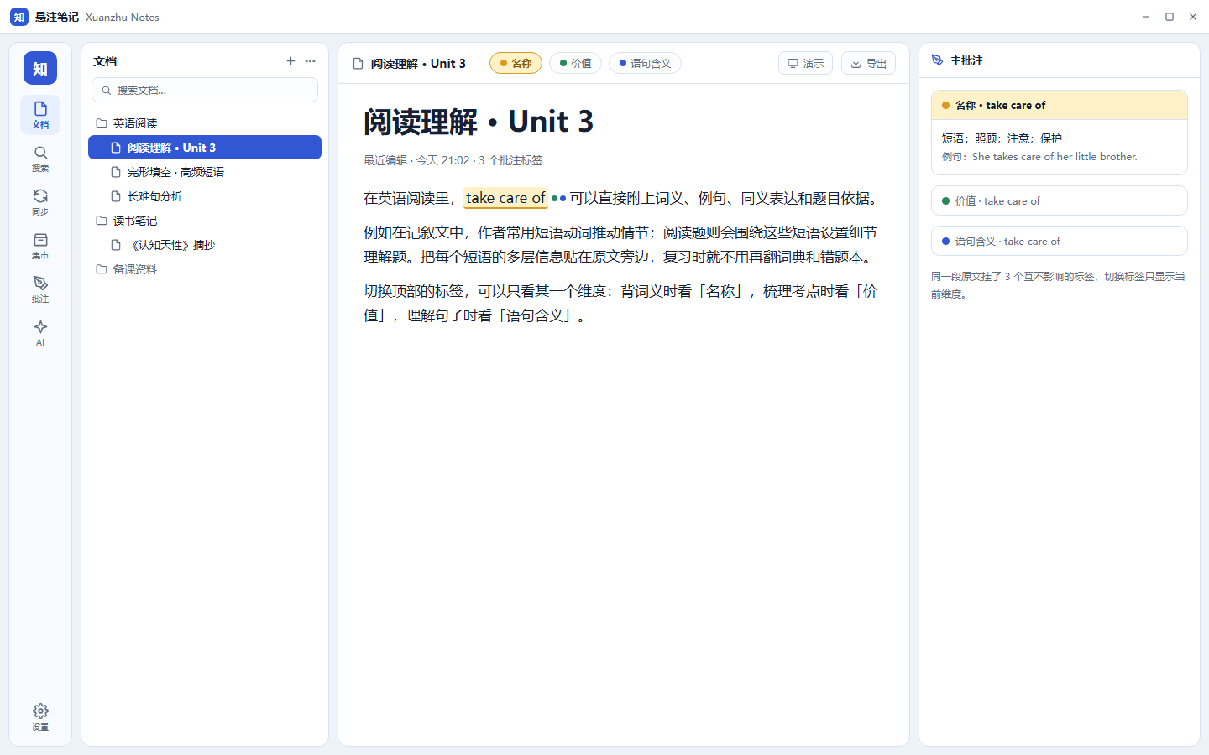Open 长难句分析 document
The width and height of the screenshot is (1209, 755).
point(205,196)
